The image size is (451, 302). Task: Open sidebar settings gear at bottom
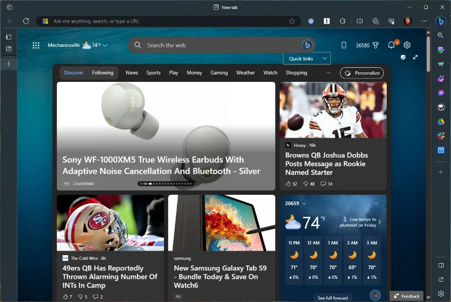pos(441,294)
